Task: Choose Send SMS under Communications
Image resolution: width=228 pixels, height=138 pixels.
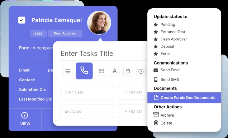Action: pyautogui.click(x=170, y=80)
